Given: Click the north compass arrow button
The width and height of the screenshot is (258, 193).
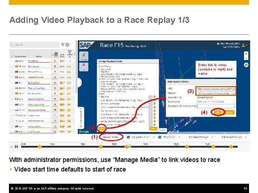Looking at the screenshot, I should 84,67.
